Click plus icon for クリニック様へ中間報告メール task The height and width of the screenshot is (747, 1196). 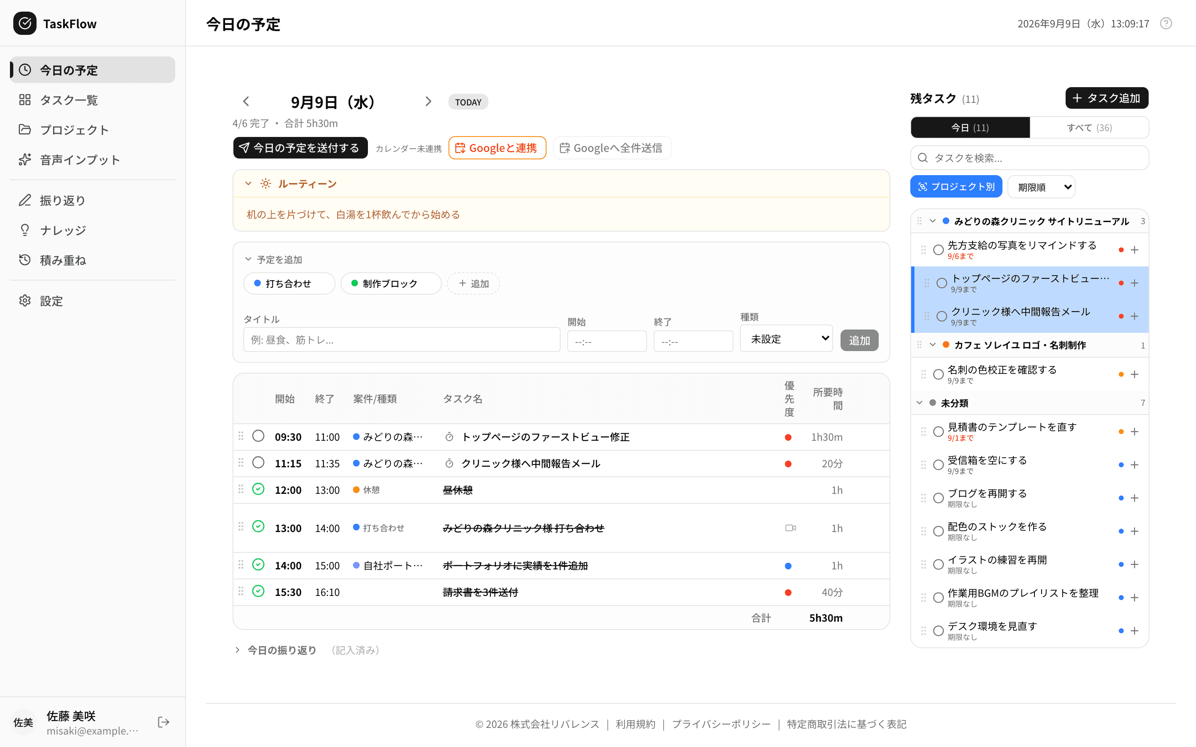pyautogui.click(x=1135, y=316)
